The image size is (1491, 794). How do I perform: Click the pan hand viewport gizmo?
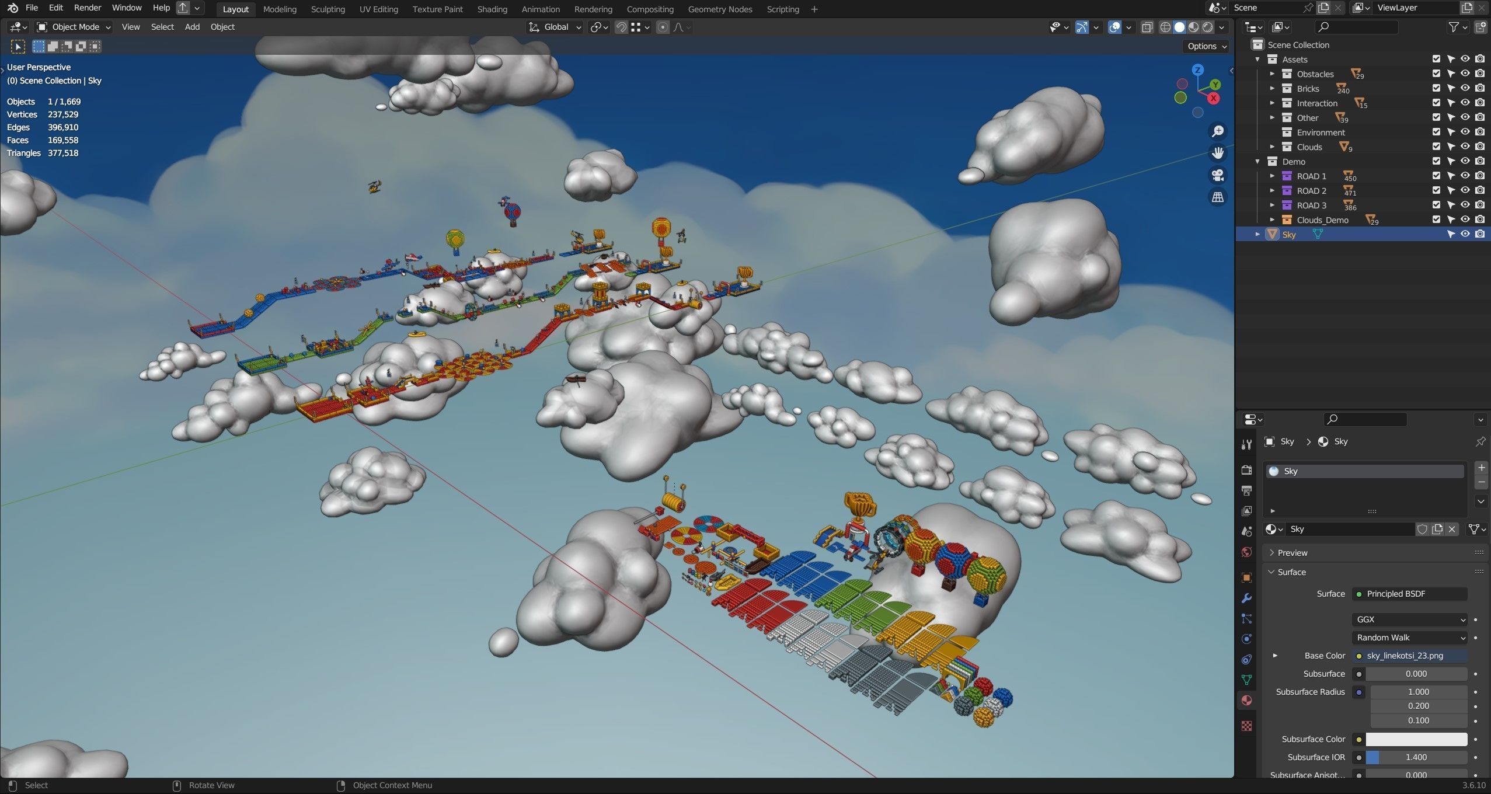(1217, 153)
